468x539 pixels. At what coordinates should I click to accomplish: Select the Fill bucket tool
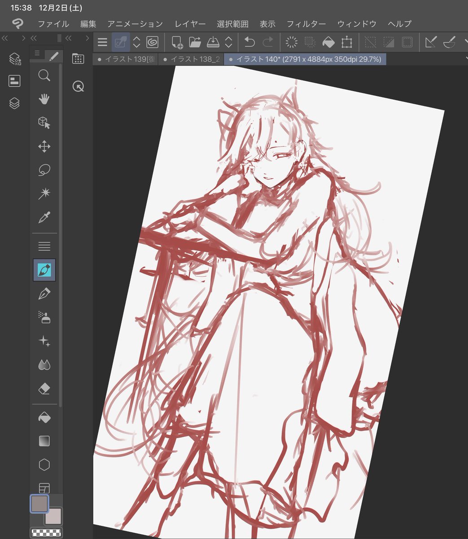44,418
